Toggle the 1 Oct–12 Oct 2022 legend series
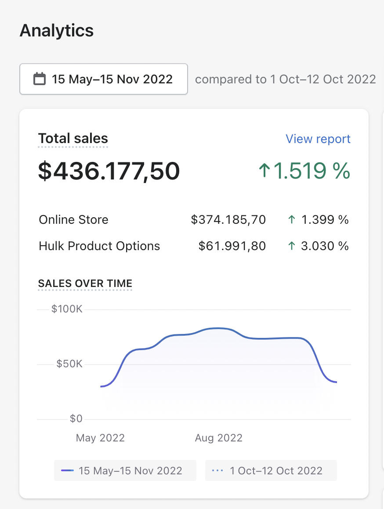This screenshot has height=509, width=384. tap(271, 470)
